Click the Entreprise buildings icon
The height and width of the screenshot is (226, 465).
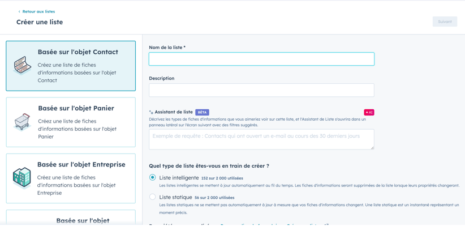[21, 178]
